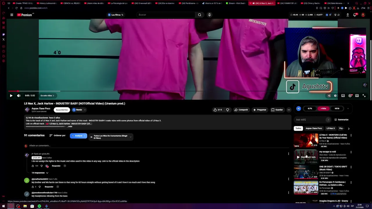Reply to the pinned @AaLaRo comment
The image size is (372, 209).
56,166
